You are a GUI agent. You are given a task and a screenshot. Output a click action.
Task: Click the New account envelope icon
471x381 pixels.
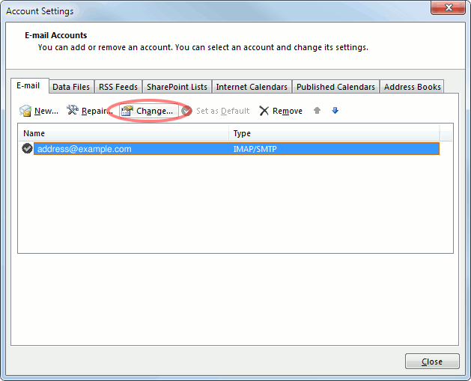(25, 111)
